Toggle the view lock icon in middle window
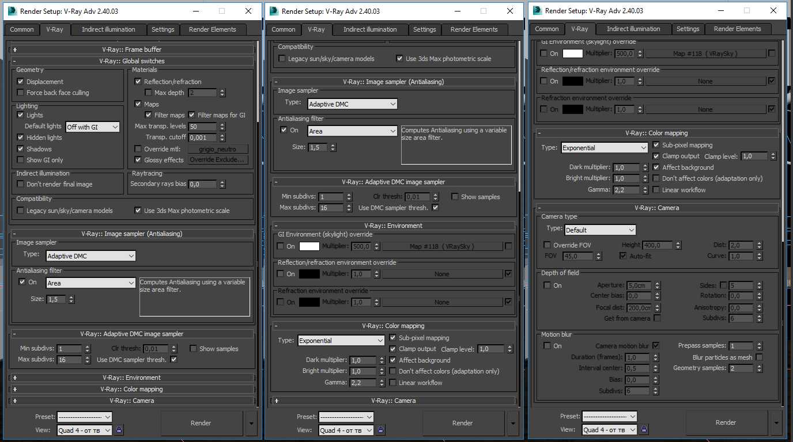This screenshot has height=442, width=793. click(x=381, y=429)
